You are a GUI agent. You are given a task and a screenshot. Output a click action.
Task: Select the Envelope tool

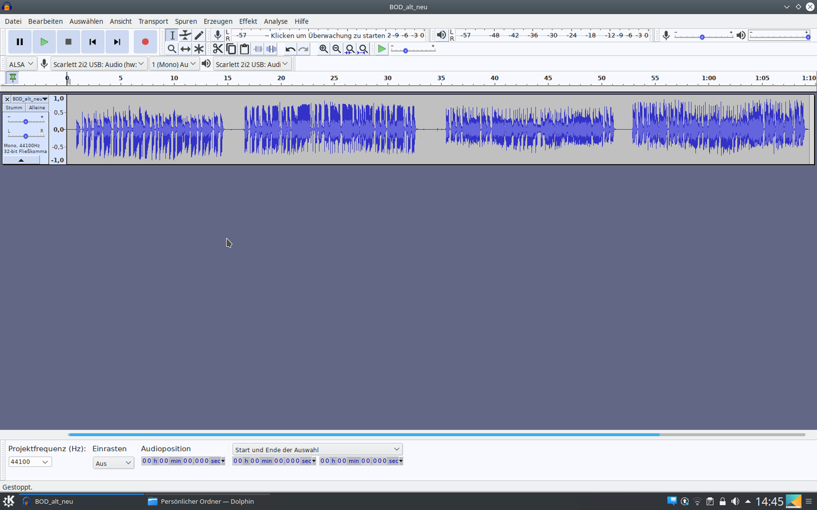click(x=185, y=35)
